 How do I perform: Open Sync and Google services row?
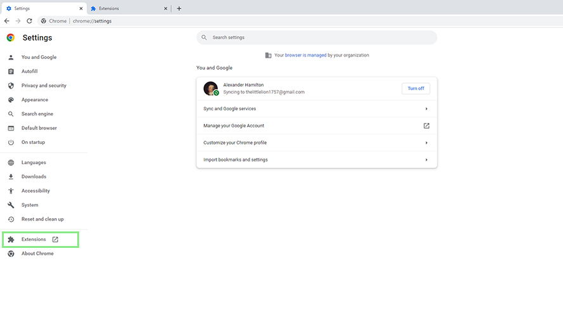(316, 108)
